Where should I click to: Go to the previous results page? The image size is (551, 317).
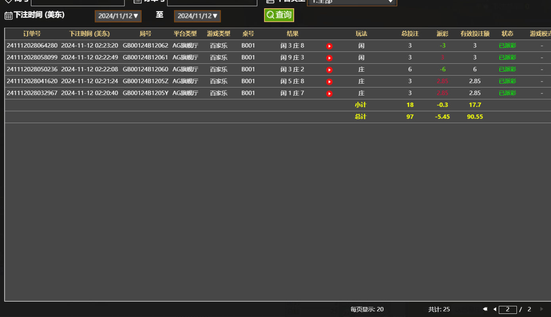pyautogui.click(x=495, y=309)
